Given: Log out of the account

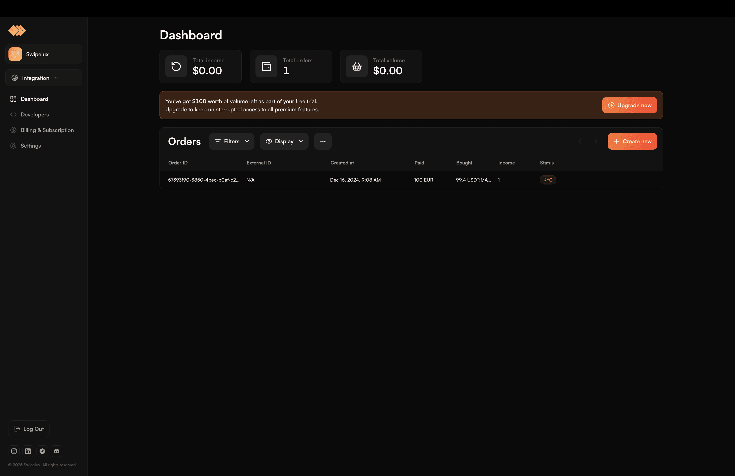Looking at the screenshot, I should [x=29, y=429].
